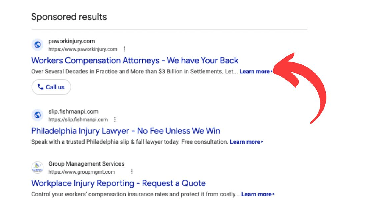The width and height of the screenshot is (381, 214).
Task: Click the Sponsored results heading
Action: pos(69,17)
